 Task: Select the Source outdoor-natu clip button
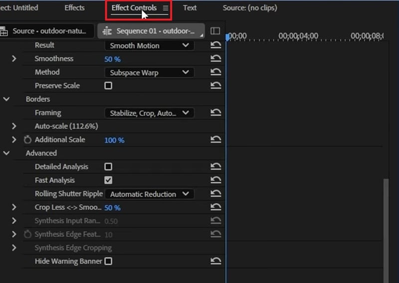[x=47, y=31]
